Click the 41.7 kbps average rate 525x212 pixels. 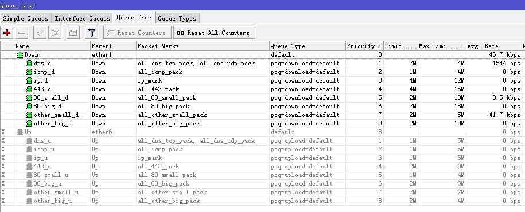[x=505, y=115]
